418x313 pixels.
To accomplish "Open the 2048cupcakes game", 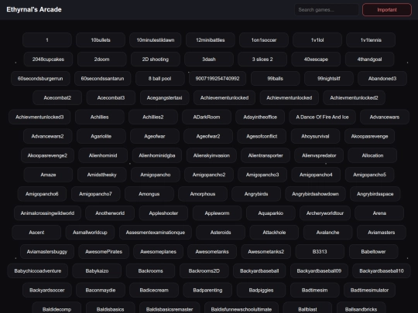I will pyautogui.click(x=48, y=59).
